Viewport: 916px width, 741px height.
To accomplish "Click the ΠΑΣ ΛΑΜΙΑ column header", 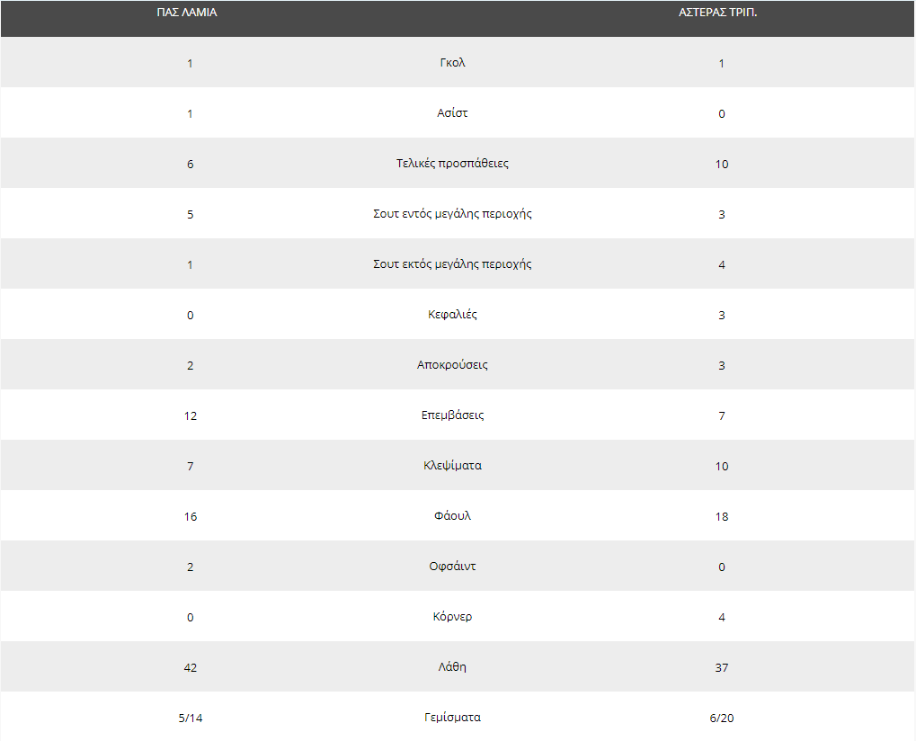I will pos(187,13).
